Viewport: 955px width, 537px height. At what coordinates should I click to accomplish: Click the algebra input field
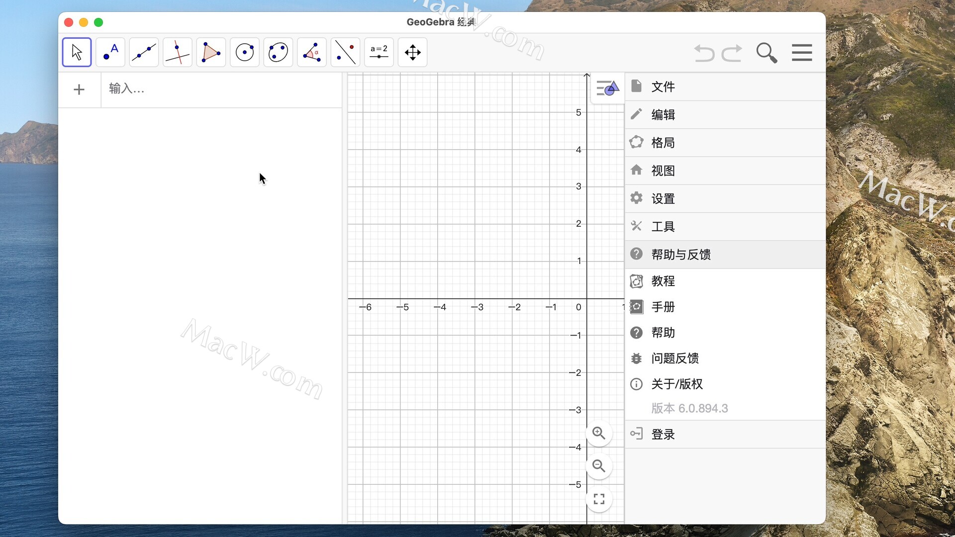point(221,89)
